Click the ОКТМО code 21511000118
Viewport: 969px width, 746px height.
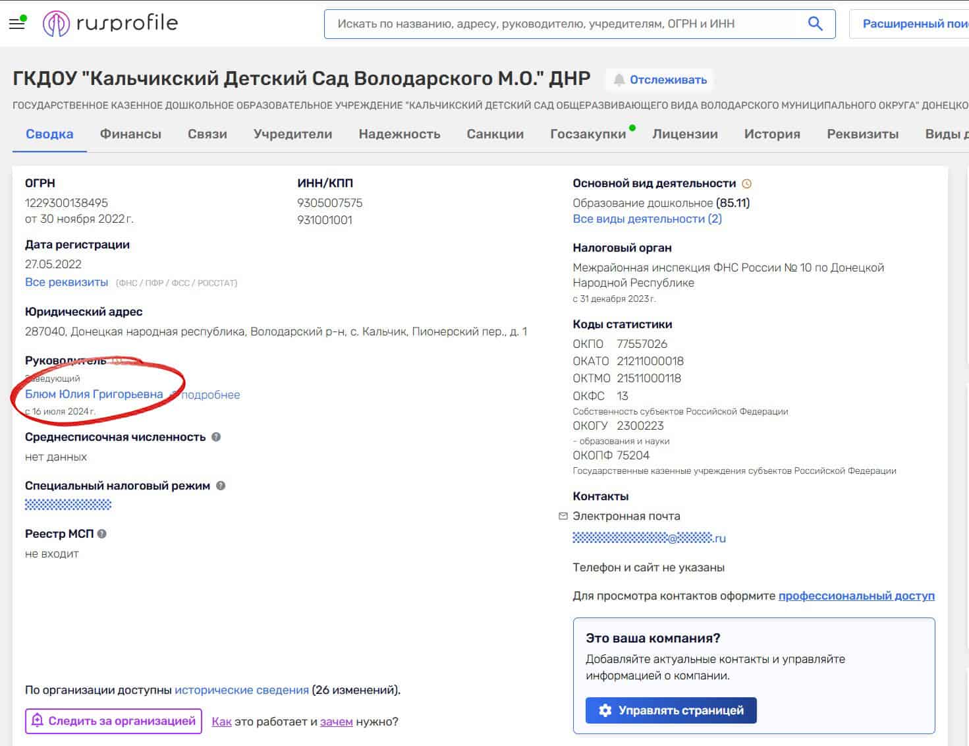click(649, 378)
